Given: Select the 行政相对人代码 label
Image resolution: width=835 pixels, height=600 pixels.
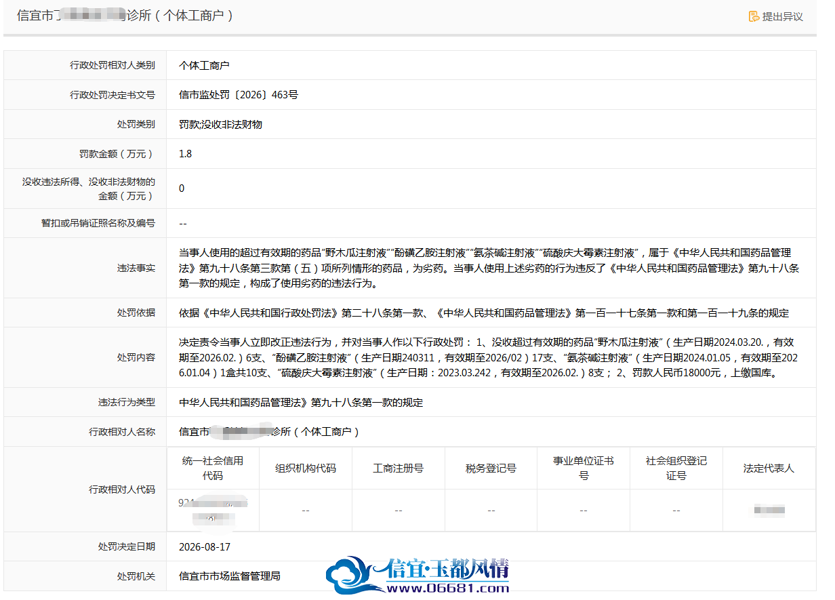Looking at the screenshot, I should pyautogui.click(x=122, y=489).
